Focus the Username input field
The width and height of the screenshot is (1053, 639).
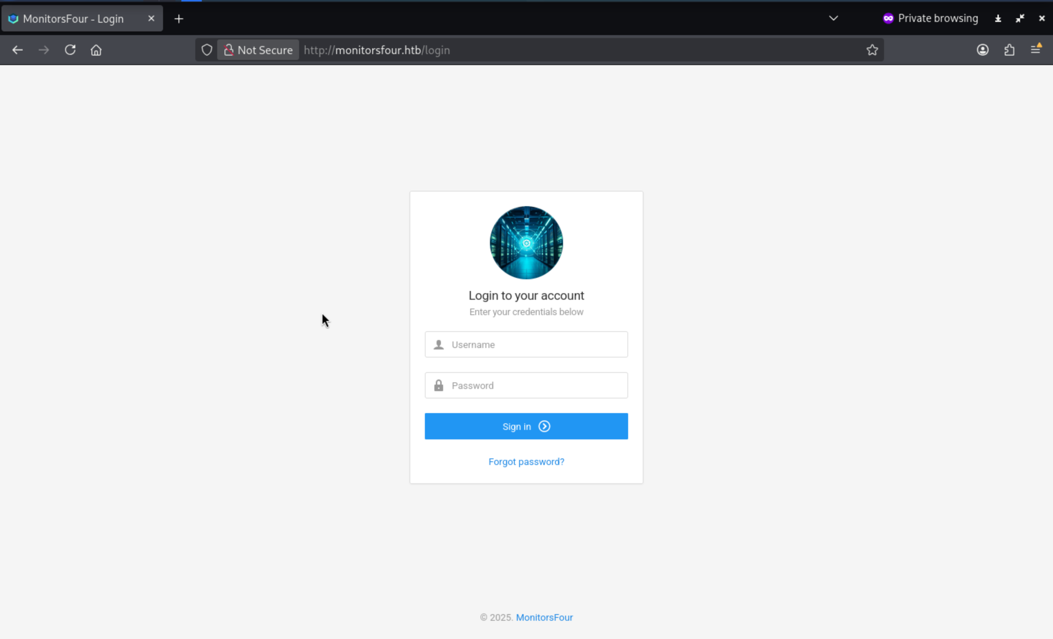(534, 345)
